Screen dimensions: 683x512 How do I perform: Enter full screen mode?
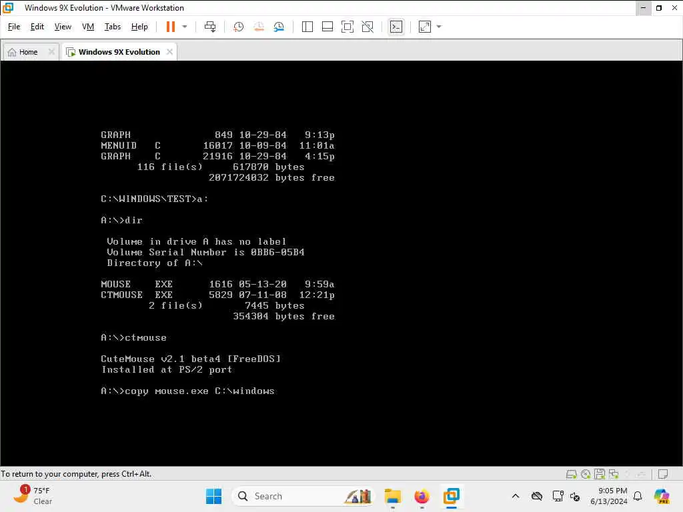tap(347, 27)
